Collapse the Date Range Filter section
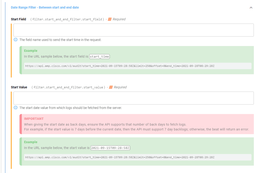Image resolution: width=258 pixels, height=173 pixels. tap(251, 8)
